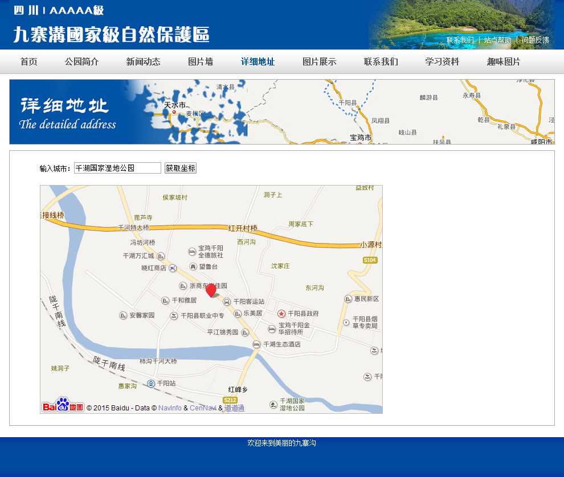564x477 pixels.
Task: Click the 详细地址 banner image
Action: [x=281, y=112]
